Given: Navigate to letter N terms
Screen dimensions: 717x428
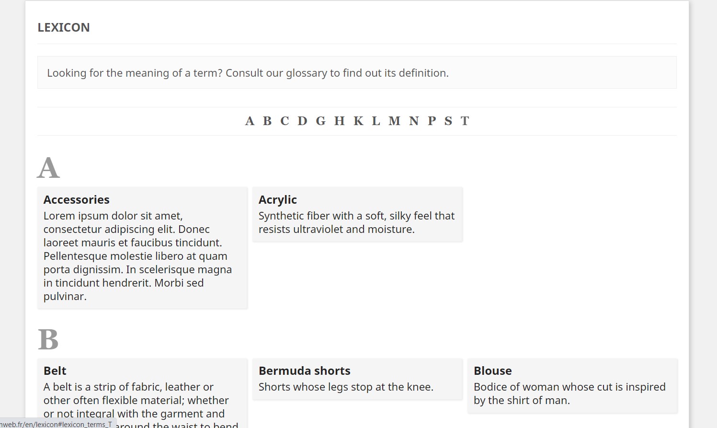Looking at the screenshot, I should click(414, 121).
